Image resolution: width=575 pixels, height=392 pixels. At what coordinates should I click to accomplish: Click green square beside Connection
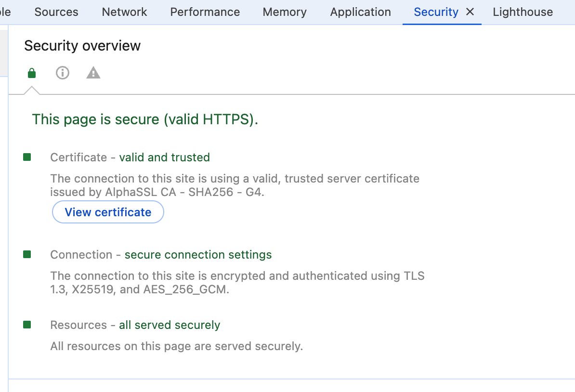[x=27, y=254]
